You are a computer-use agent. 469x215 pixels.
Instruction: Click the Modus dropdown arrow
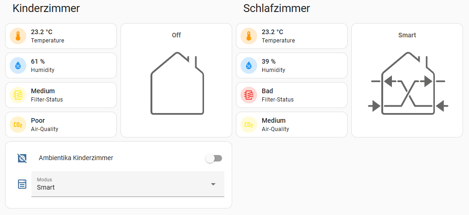[x=213, y=184]
